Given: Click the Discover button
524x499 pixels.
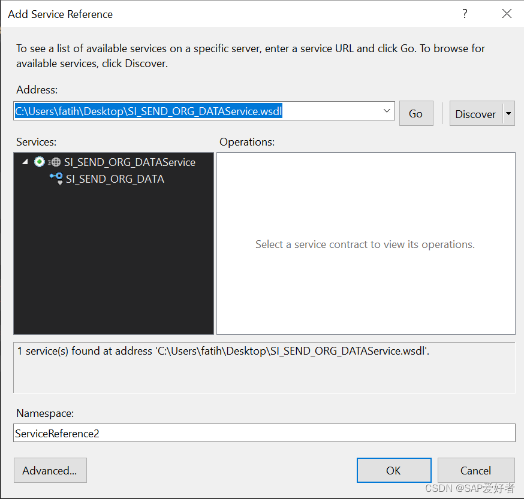Looking at the screenshot, I should click(475, 114).
